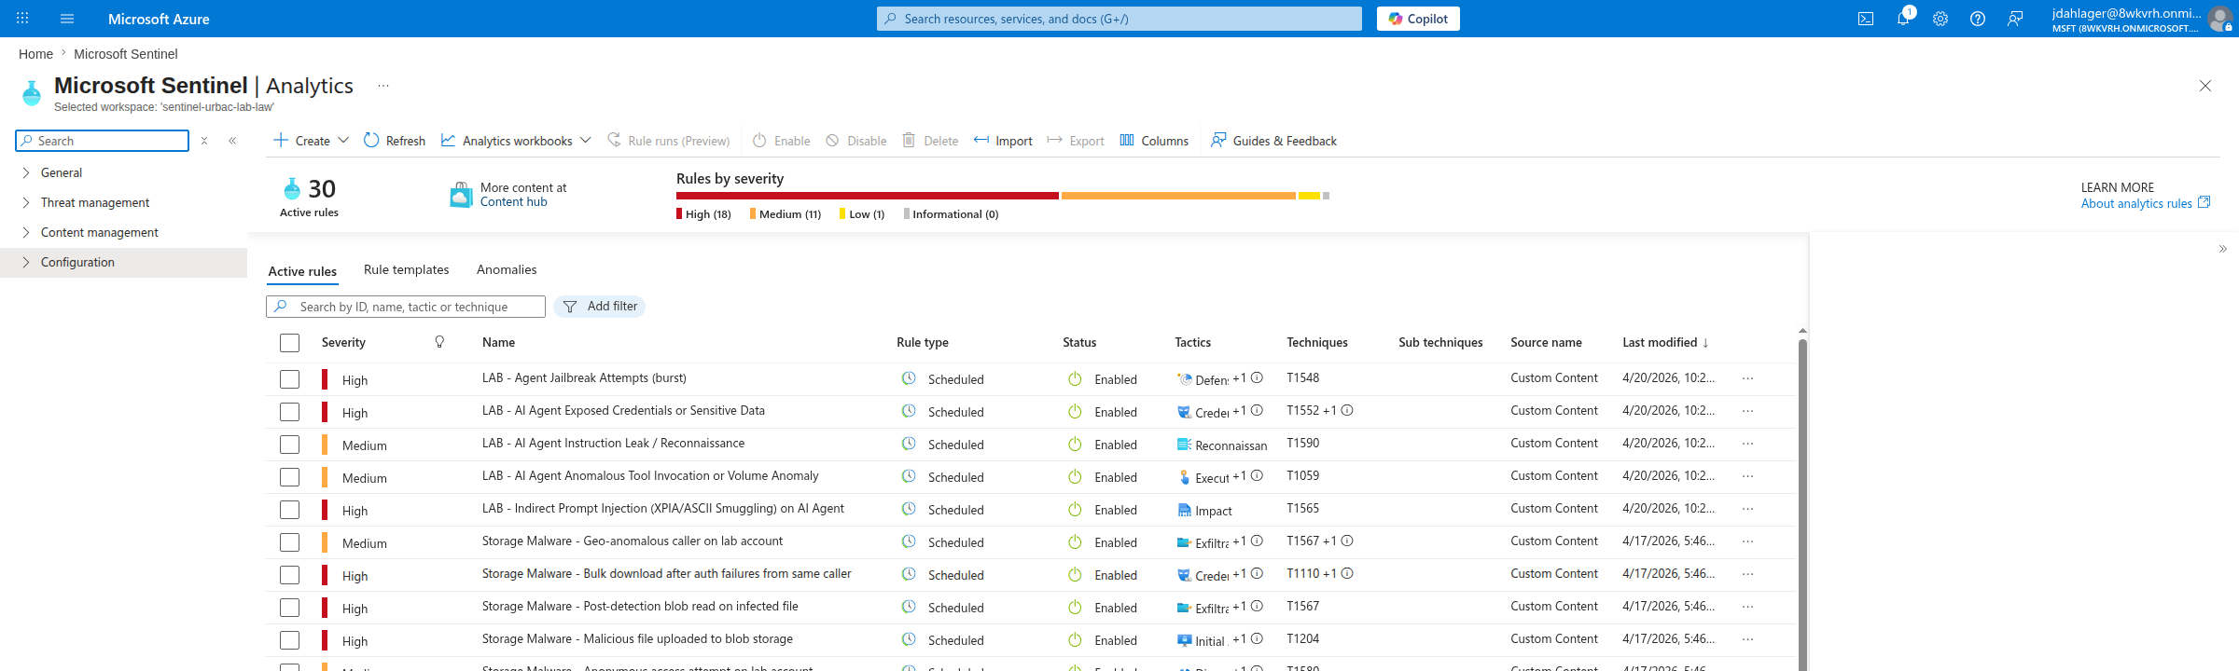Switch to the Active rules tab
Image resolution: width=2239 pixels, height=671 pixels.
pos(302,271)
